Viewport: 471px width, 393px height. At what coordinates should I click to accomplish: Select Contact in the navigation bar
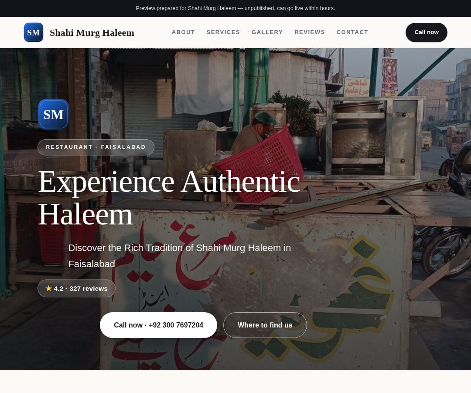click(x=352, y=32)
